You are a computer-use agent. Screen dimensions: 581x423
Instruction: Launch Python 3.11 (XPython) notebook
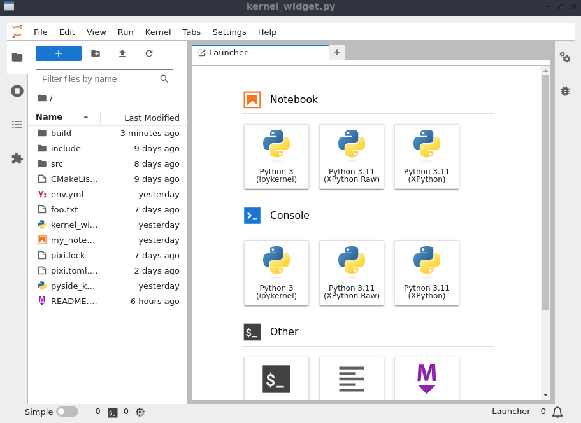(427, 156)
